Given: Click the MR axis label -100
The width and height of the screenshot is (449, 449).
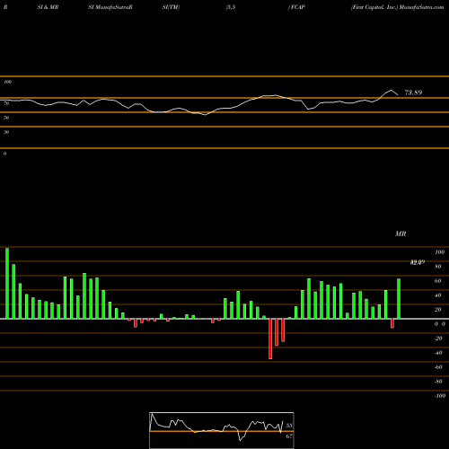Looking at the screenshot, I should 440,396.
